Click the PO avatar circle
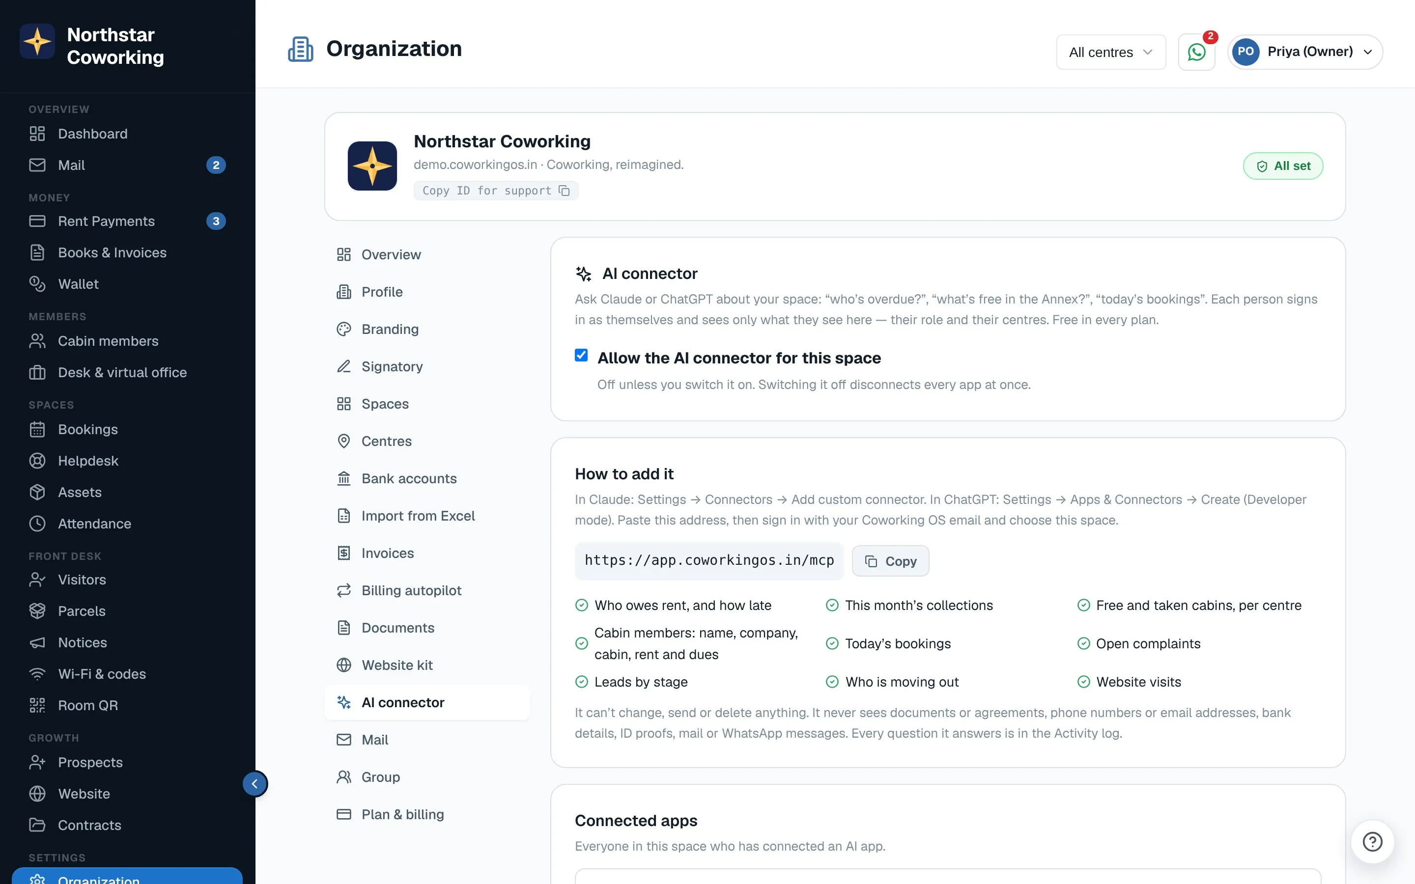The image size is (1415, 884). (1245, 52)
